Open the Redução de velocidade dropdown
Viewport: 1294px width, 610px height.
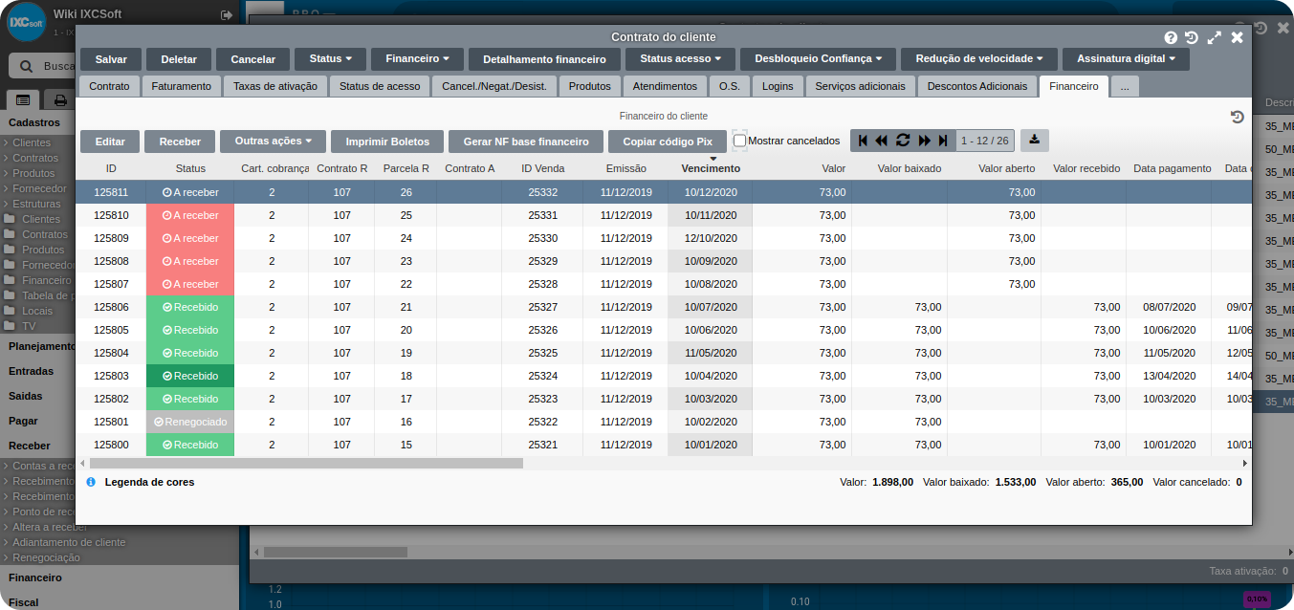(x=979, y=59)
